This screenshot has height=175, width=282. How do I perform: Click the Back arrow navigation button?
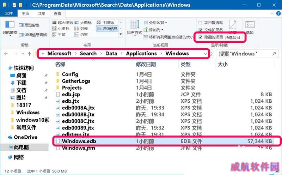tap(6, 54)
